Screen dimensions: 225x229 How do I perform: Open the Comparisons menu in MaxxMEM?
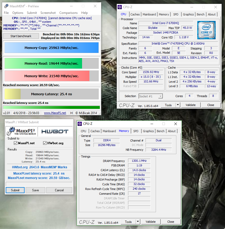point(68,13)
